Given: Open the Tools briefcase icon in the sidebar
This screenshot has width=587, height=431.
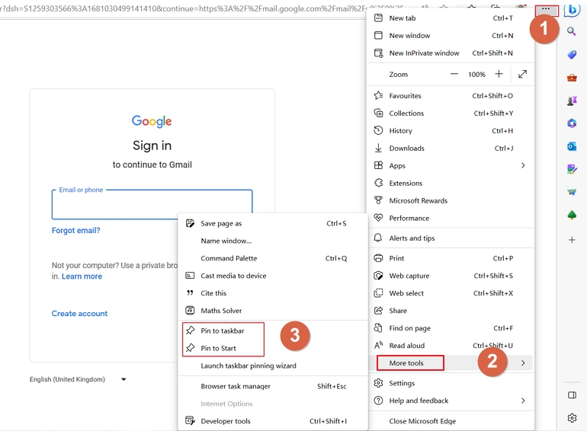Looking at the screenshot, I should [572, 78].
